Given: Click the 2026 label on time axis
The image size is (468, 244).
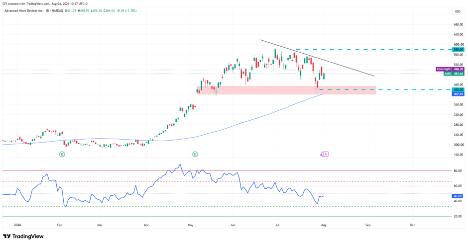Looking at the screenshot, I should click(x=17, y=225).
